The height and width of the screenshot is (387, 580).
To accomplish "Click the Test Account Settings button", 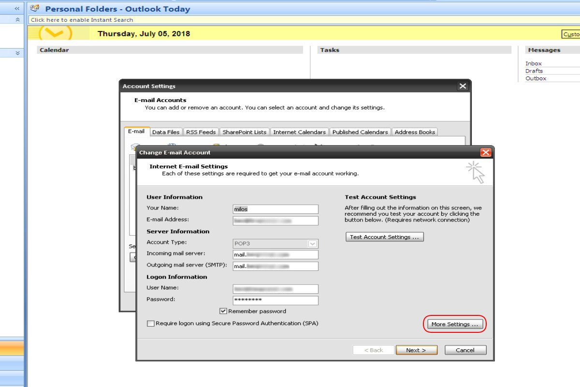I will coord(385,237).
